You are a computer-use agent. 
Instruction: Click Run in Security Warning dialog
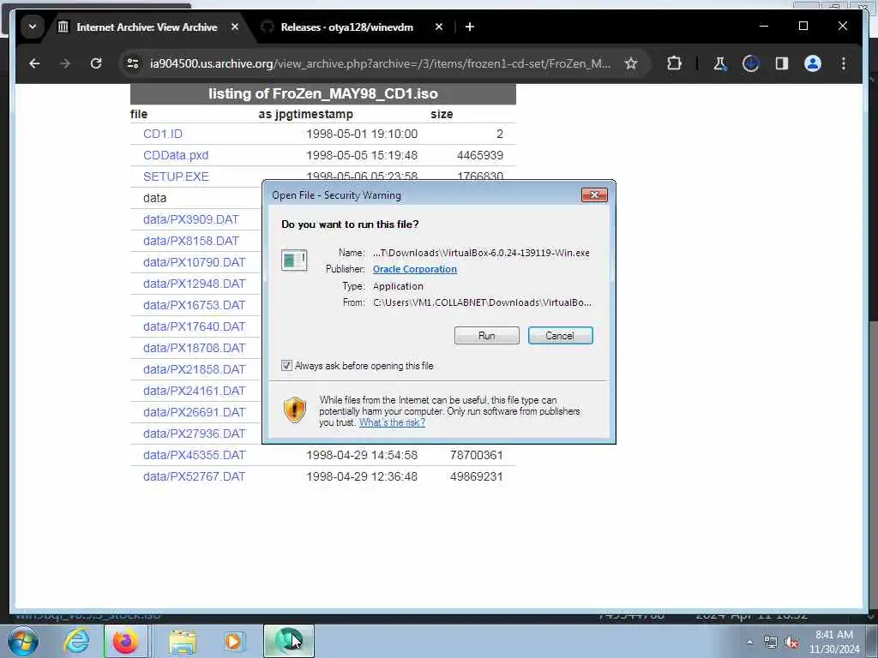(x=487, y=336)
